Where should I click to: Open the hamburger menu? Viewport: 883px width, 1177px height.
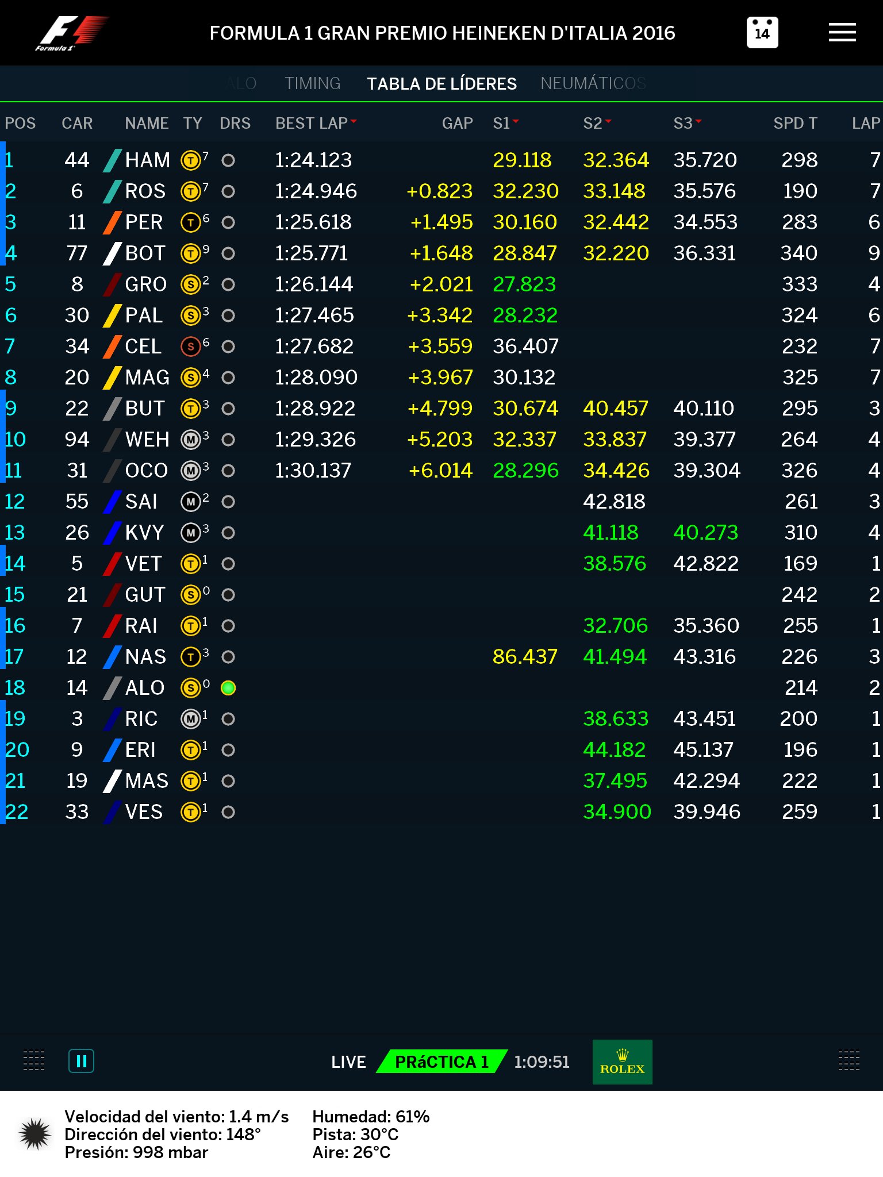point(842,33)
